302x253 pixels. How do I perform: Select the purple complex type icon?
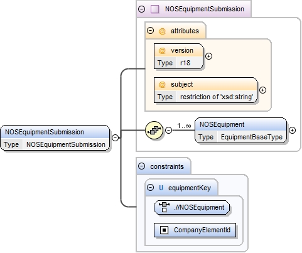coord(155,9)
